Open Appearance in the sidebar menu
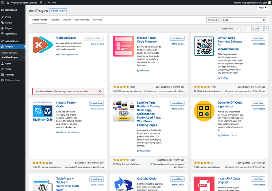Screen dimensions: 272x191 [x=11, y=41]
